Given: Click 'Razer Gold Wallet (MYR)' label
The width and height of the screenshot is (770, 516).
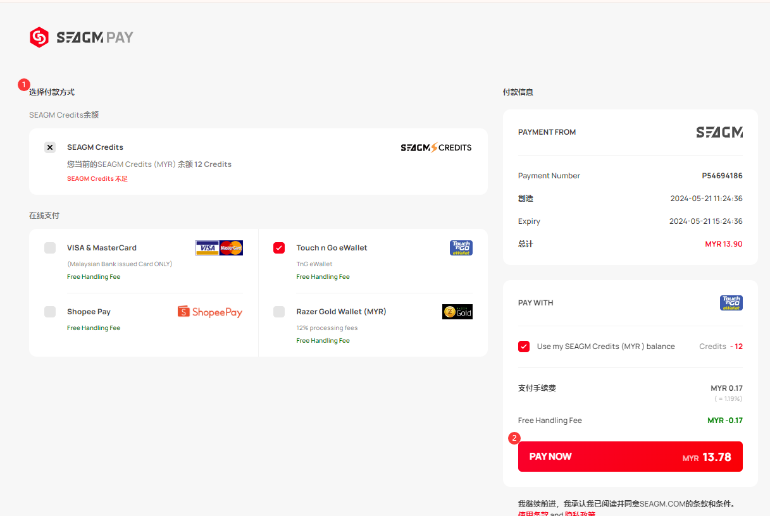Looking at the screenshot, I should tap(341, 312).
